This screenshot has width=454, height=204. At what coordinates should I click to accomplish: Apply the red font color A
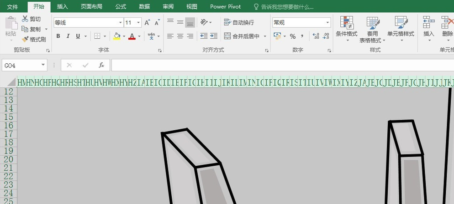(x=132, y=36)
